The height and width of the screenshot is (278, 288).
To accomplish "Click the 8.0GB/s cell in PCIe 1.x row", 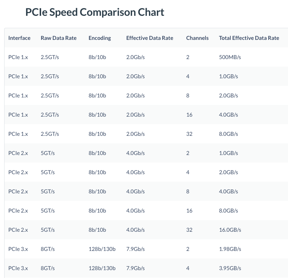I will click(228, 134).
